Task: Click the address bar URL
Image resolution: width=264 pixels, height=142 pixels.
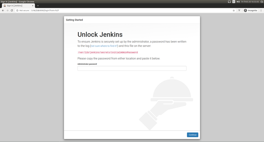Action: pos(45,11)
